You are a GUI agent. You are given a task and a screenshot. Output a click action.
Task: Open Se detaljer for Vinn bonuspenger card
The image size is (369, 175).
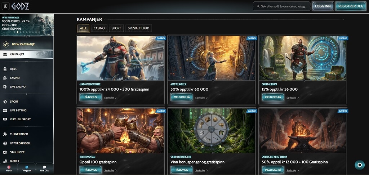pyautogui.click(x=201, y=170)
